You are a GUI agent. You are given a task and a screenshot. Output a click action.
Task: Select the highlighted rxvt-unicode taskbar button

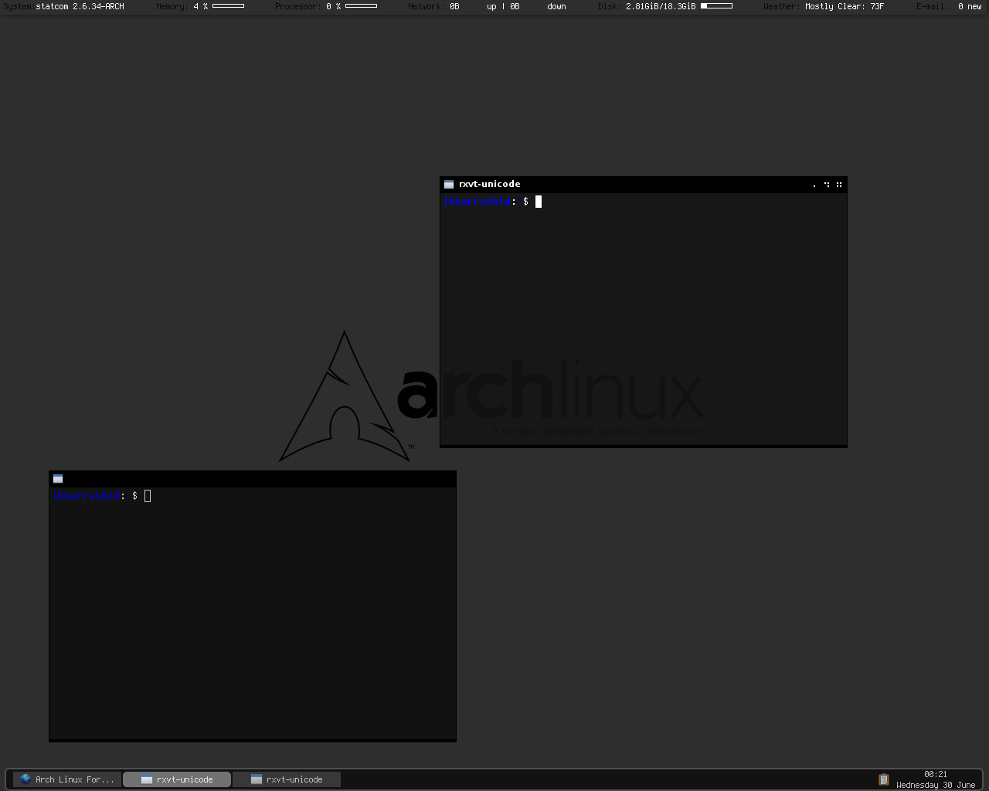(177, 779)
